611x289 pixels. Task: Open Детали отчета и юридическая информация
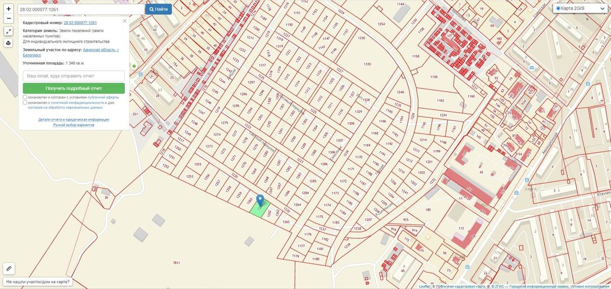click(x=74, y=120)
